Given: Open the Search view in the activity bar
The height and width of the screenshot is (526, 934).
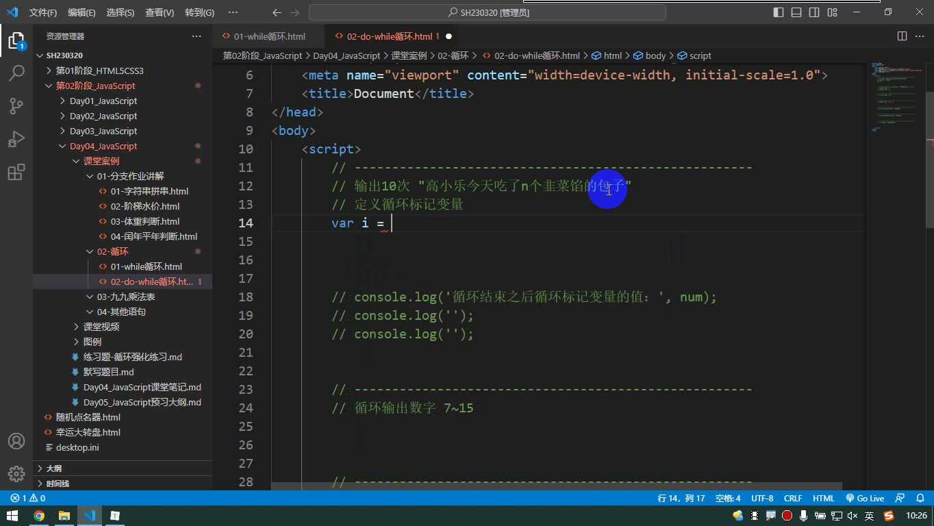Looking at the screenshot, I should click(x=16, y=73).
